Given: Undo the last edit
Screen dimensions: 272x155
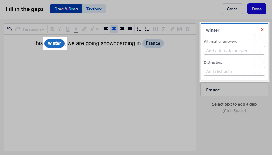Looking at the screenshot, I should coord(10,29).
